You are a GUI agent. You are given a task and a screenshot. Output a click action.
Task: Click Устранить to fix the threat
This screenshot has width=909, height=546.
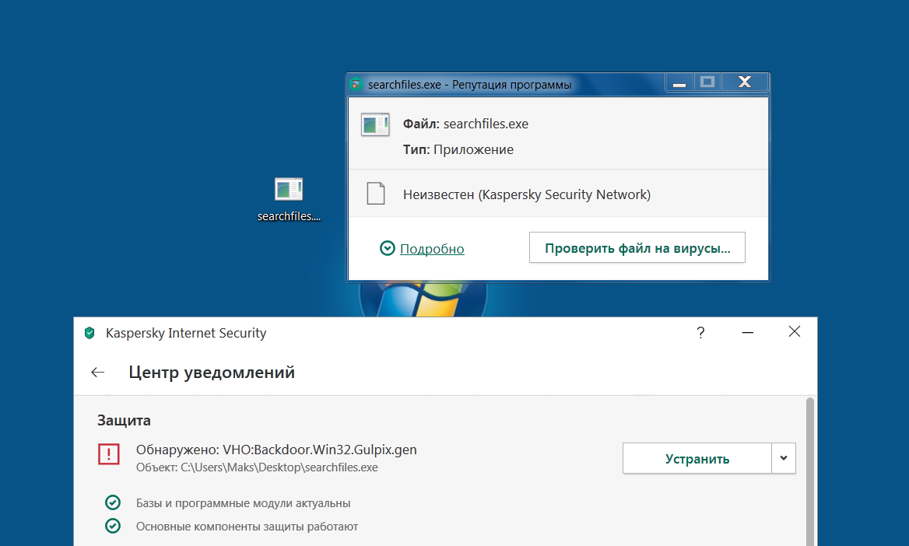tap(697, 458)
